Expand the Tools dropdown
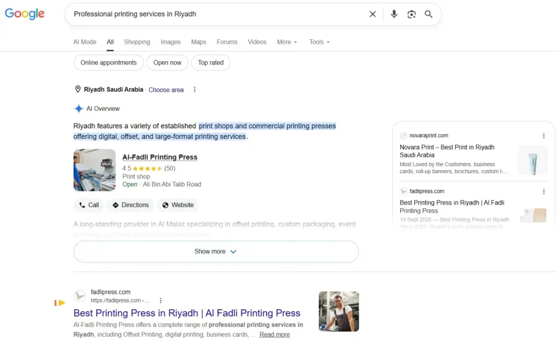Viewport: 559px width, 346px height. tap(319, 42)
